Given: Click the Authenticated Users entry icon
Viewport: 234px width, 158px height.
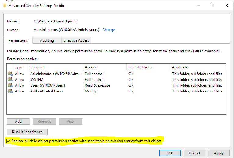Looking at the screenshot, I should (x=10, y=91).
